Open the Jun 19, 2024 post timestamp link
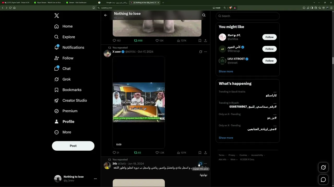 [136, 164]
